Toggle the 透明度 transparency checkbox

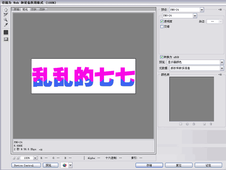tap(162, 21)
